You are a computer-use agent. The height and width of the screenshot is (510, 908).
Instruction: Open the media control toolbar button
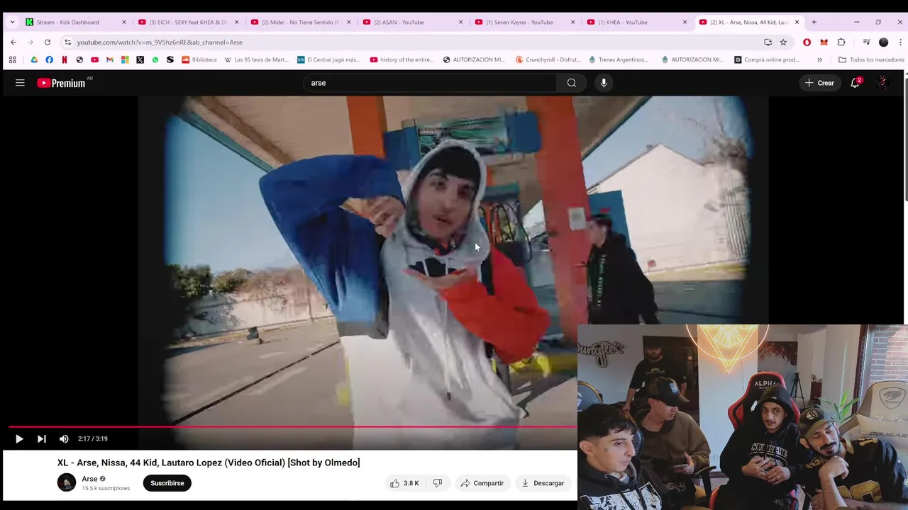tap(866, 42)
